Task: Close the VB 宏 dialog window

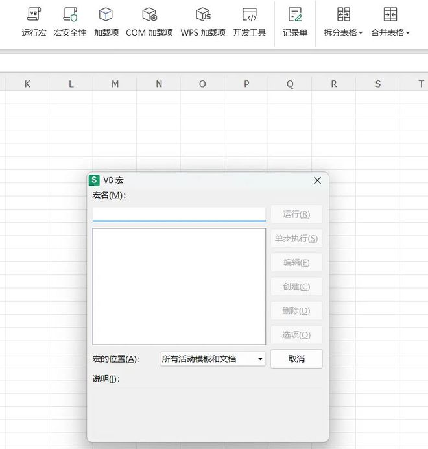Action: click(x=317, y=180)
